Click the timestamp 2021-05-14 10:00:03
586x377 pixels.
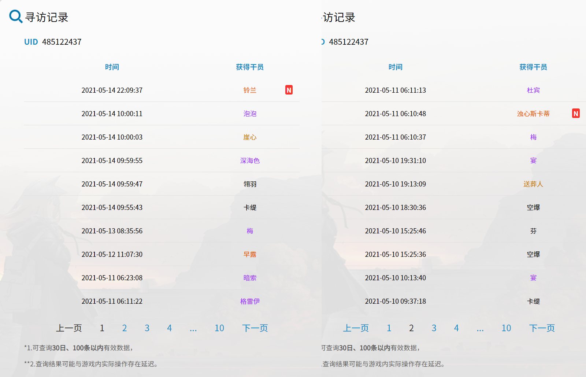pos(112,137)
